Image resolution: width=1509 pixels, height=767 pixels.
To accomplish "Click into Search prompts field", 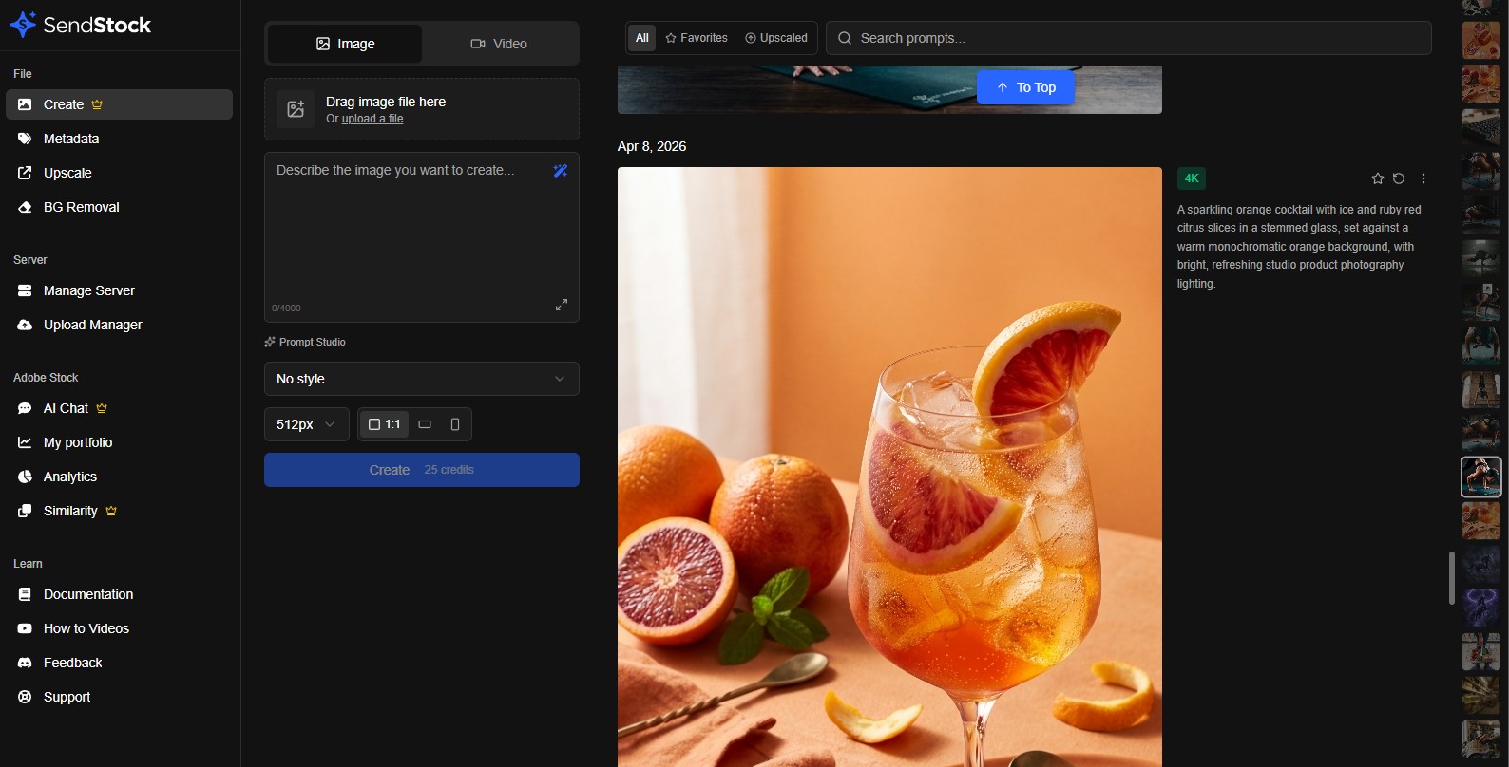I will (x=1129, y=38).
